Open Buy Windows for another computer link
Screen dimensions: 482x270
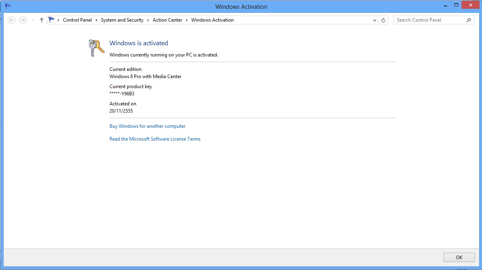(148, 126)
